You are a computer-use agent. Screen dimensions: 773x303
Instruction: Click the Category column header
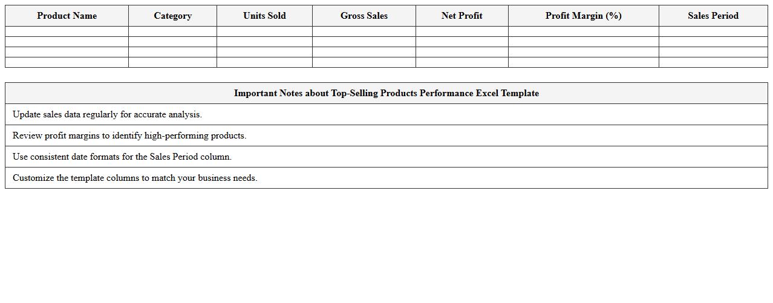pyautogui.click(x=172, y=16)
